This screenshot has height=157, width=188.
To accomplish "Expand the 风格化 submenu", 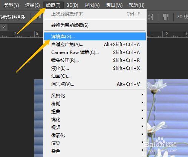I will point(95,95).
